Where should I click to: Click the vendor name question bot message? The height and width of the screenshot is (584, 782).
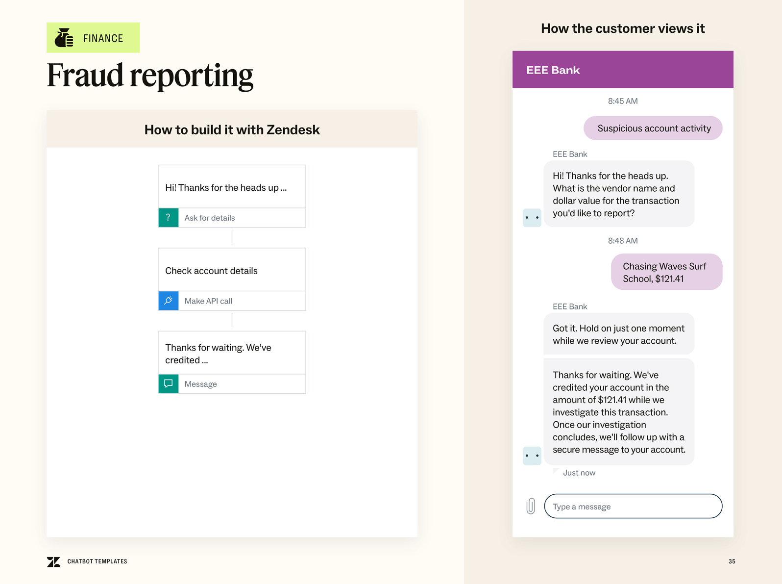click(x=619, y=194)
